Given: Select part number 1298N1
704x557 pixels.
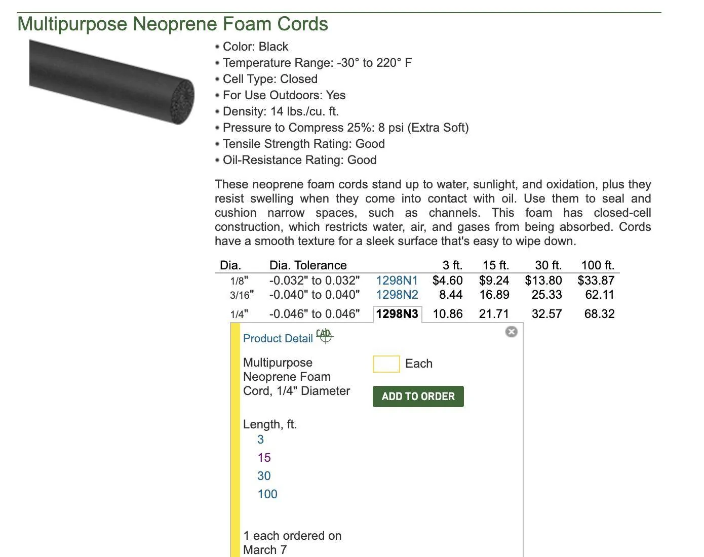Looking at the screenshot, I should click(397, 281).
